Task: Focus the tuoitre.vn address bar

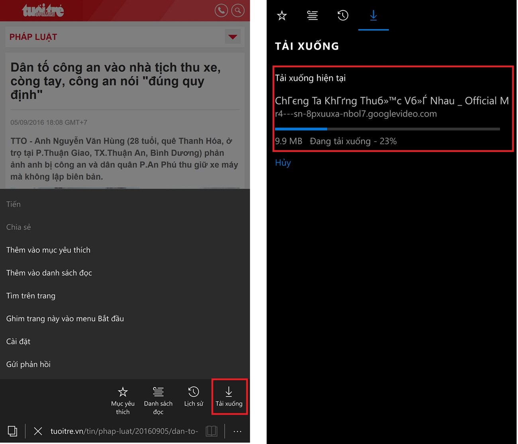Action: coord(124,431)
